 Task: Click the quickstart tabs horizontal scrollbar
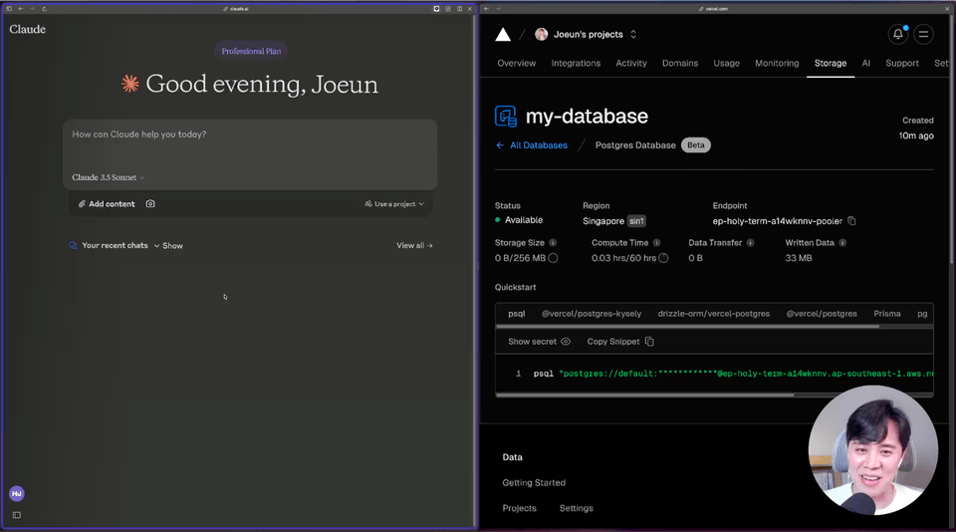coord(688,327)
